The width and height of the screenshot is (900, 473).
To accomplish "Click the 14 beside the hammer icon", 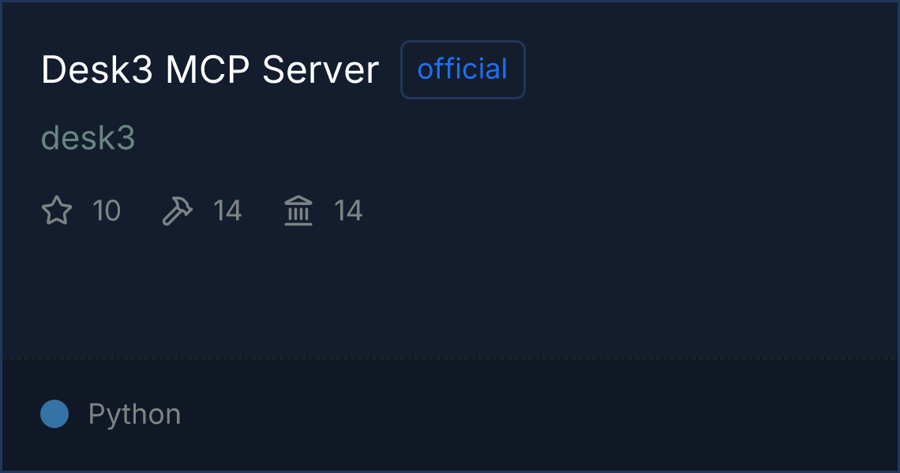I will (x=227, y=210).
